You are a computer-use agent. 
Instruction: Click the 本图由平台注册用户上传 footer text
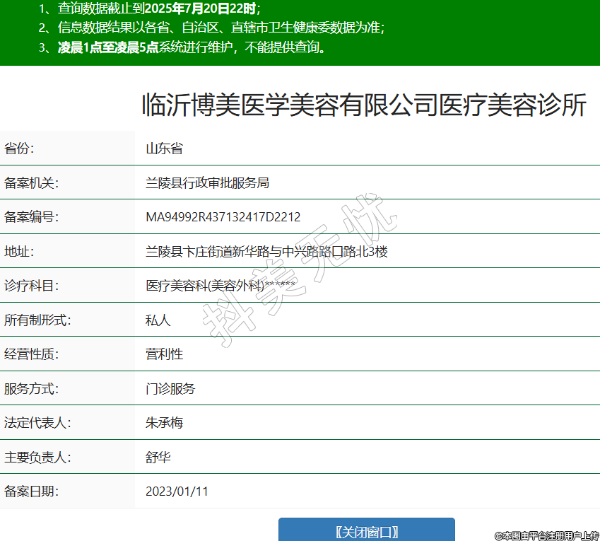pyautogui.click(x=546, y=536)
